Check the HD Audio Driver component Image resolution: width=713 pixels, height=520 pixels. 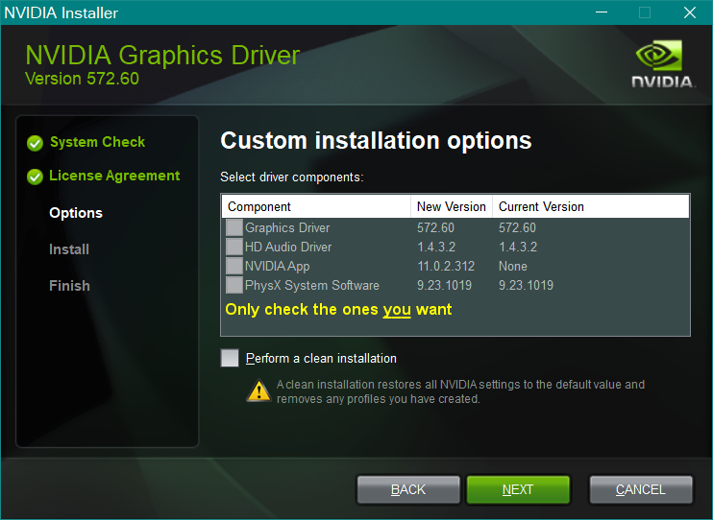pyautogui.click(x=234, y=248)
